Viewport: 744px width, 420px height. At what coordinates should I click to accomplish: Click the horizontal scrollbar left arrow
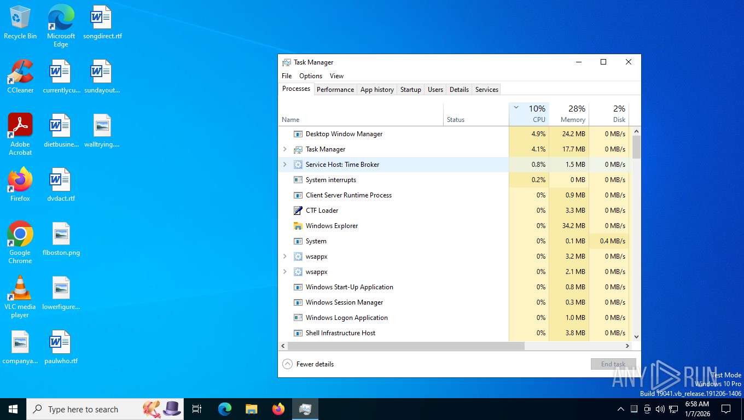tap(283, 346)
